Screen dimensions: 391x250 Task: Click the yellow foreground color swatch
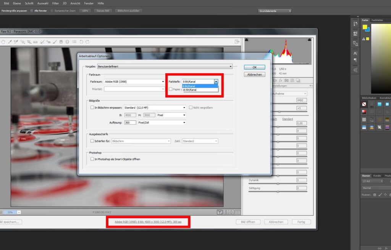point(365,27)
